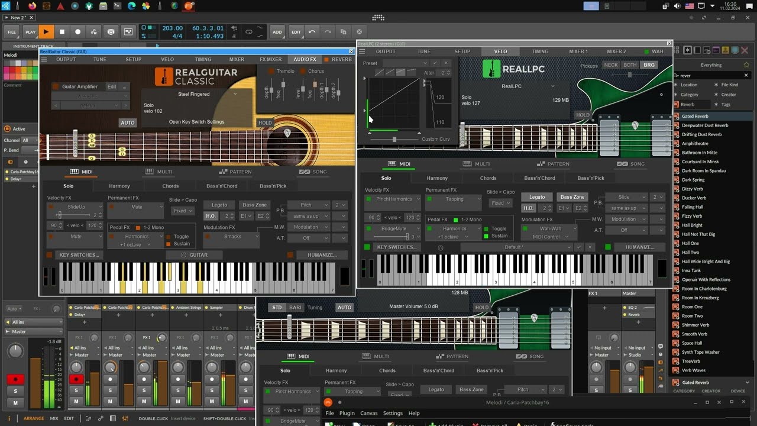Open VELO tab in RealLPC
Image resolution: width=757 pixels, height=426 pixels.
tap(500, 51)
